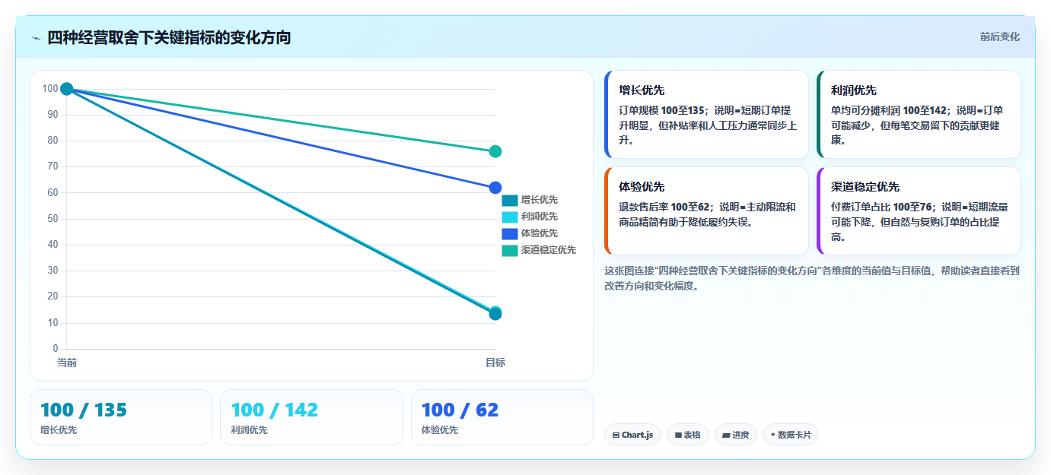Click the text 付费订单占比 100至76

881,207
